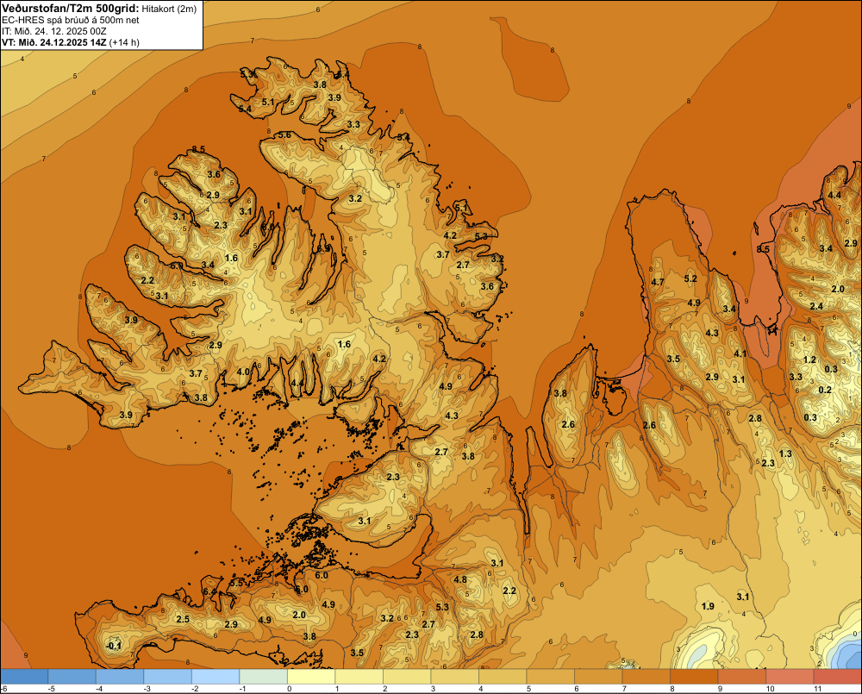Viewport: 862px width, 694px height.
Task: Click the legend tick label '11'
Action: coord(817,689)
